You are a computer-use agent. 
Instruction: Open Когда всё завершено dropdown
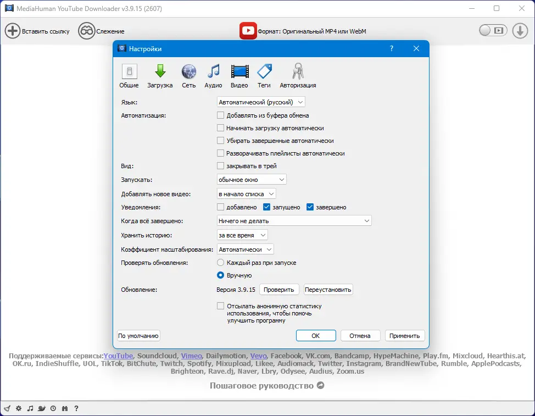click(294, 221)
